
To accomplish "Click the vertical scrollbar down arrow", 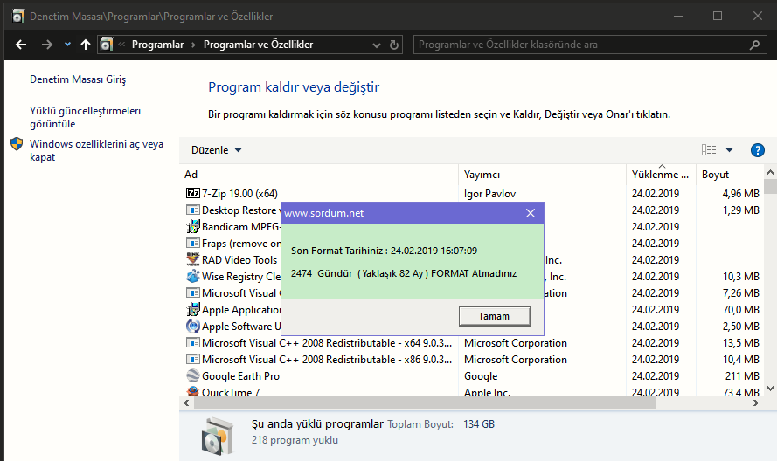I will 770,389.
